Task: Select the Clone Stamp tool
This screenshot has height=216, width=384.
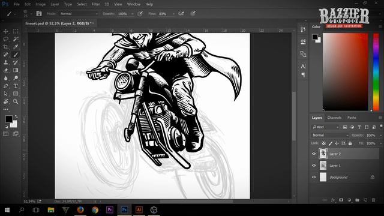Action: [5, 62]
